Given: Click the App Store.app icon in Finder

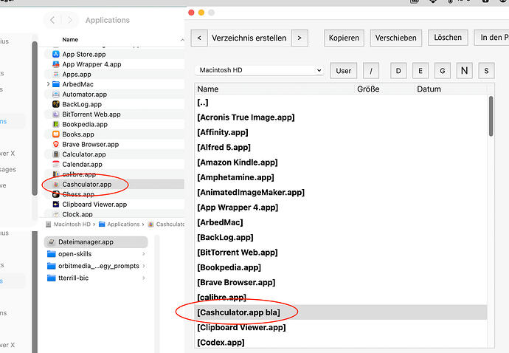Looking at the screenshot, I should [x=56, y=55].
